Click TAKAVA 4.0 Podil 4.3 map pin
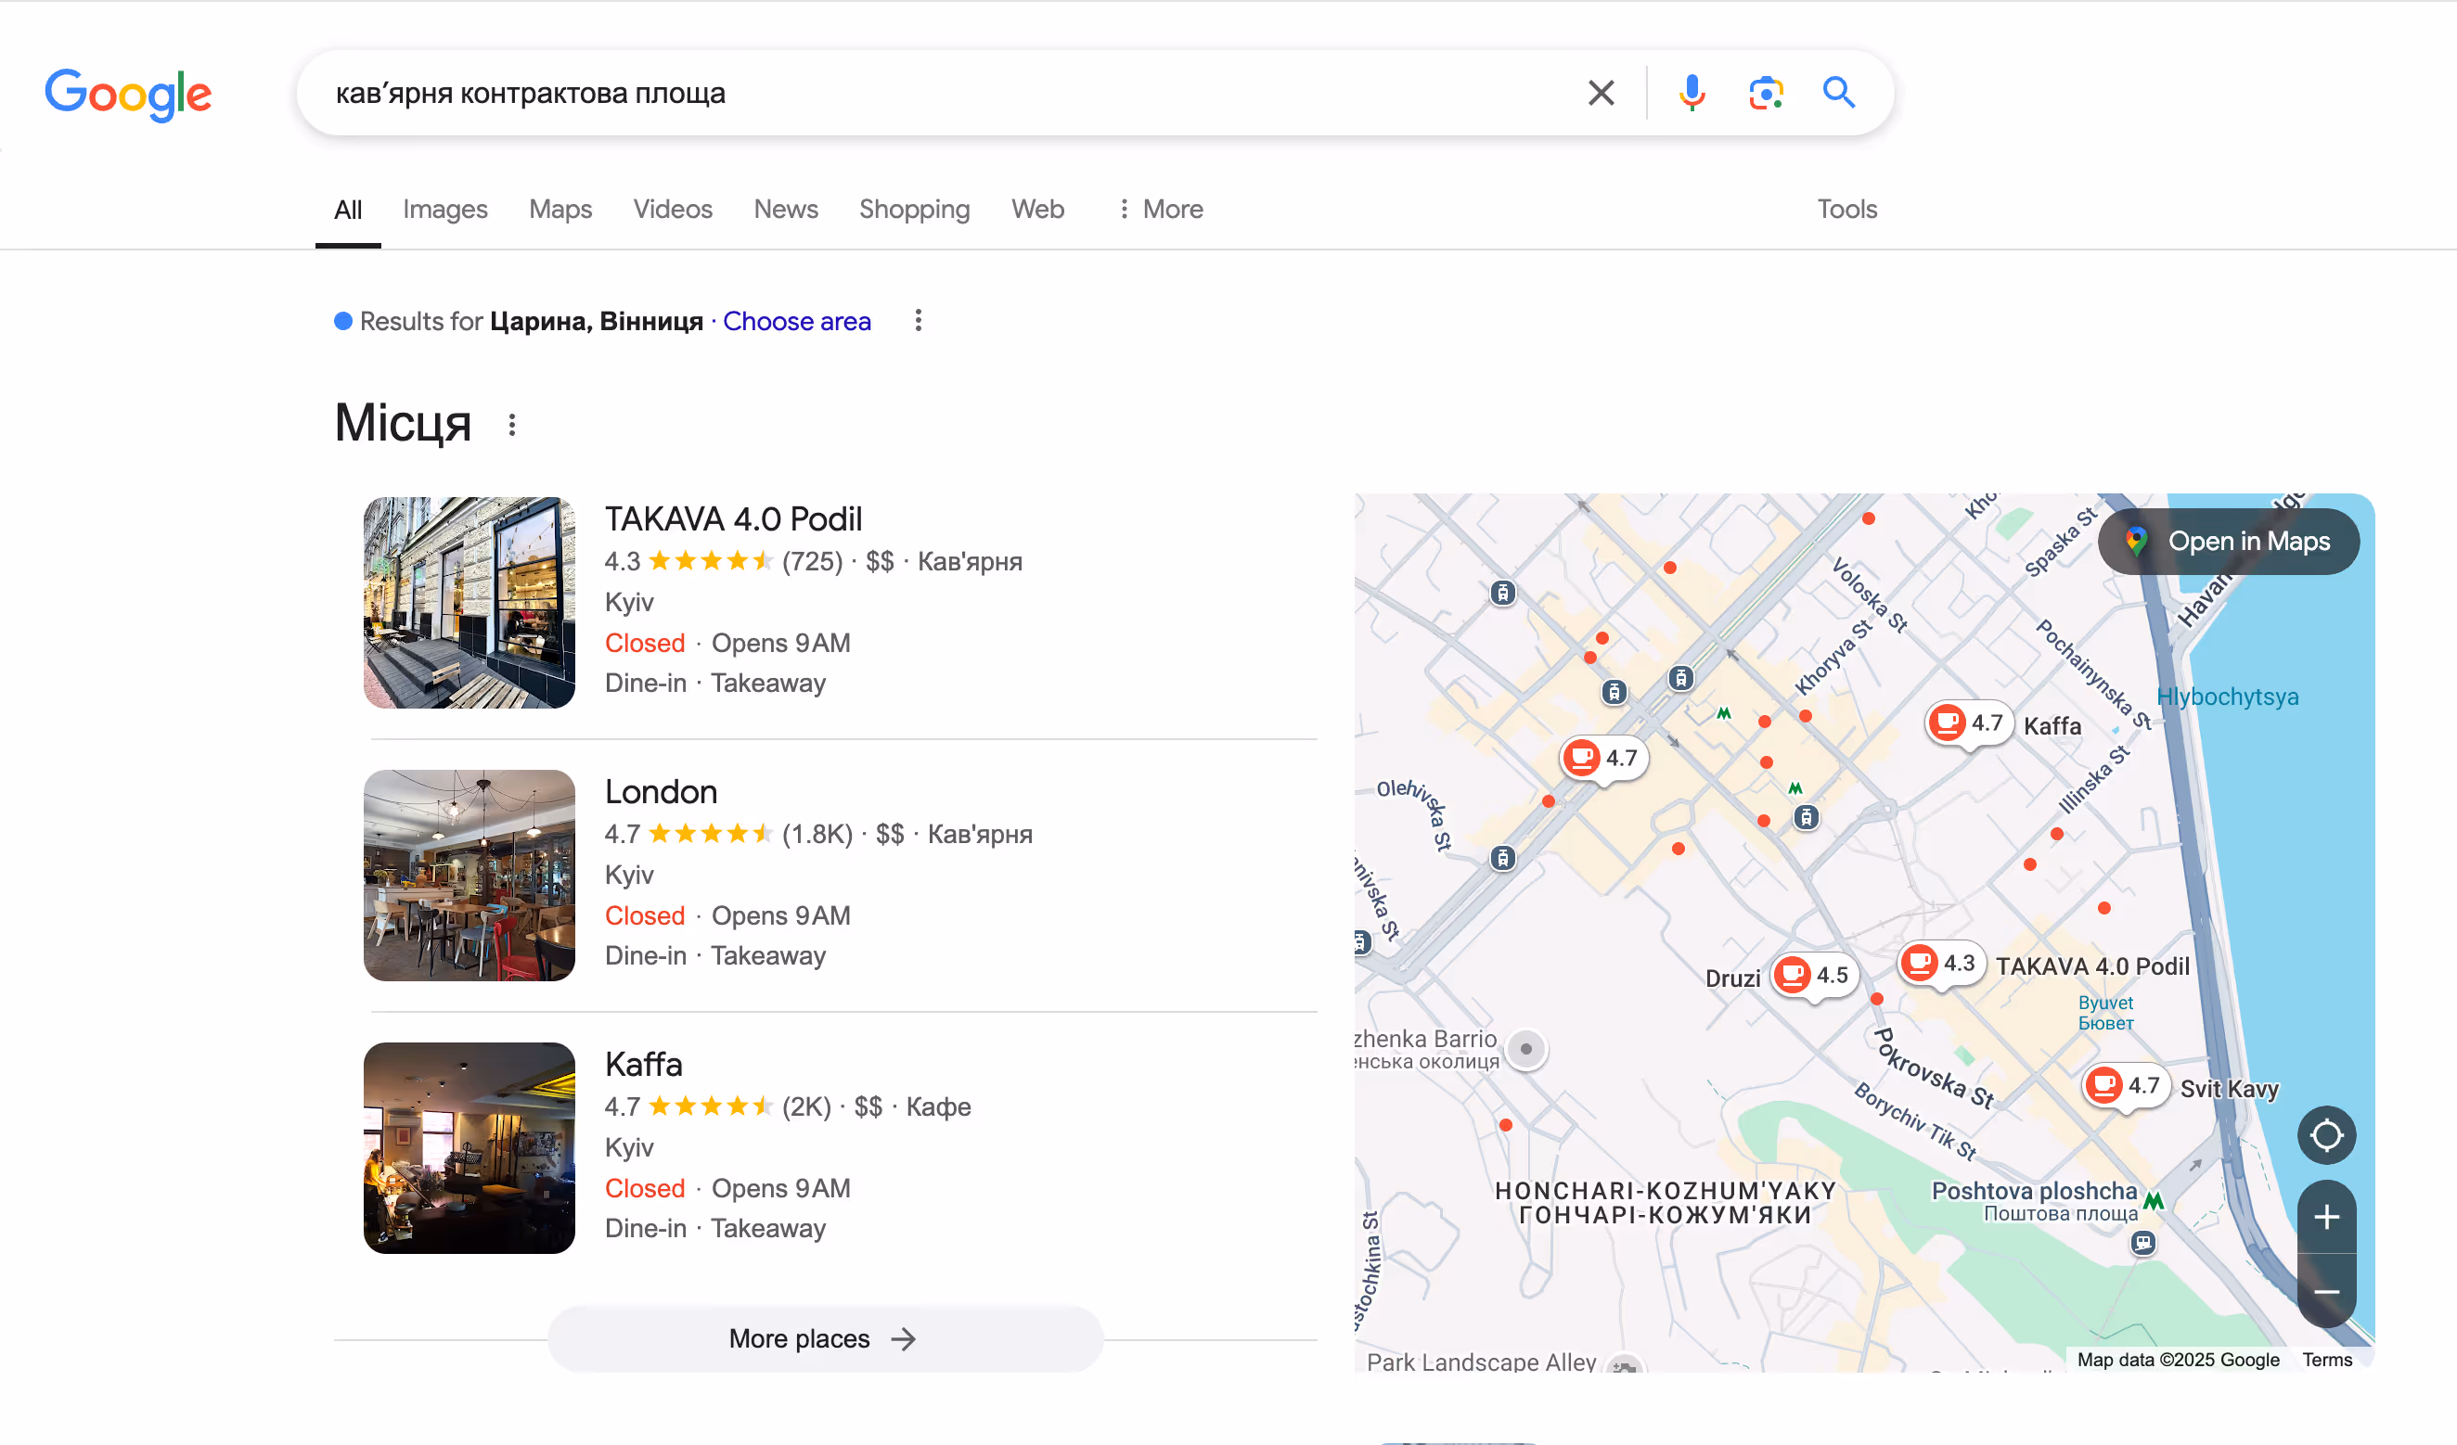 click(x=1941, y=965)
